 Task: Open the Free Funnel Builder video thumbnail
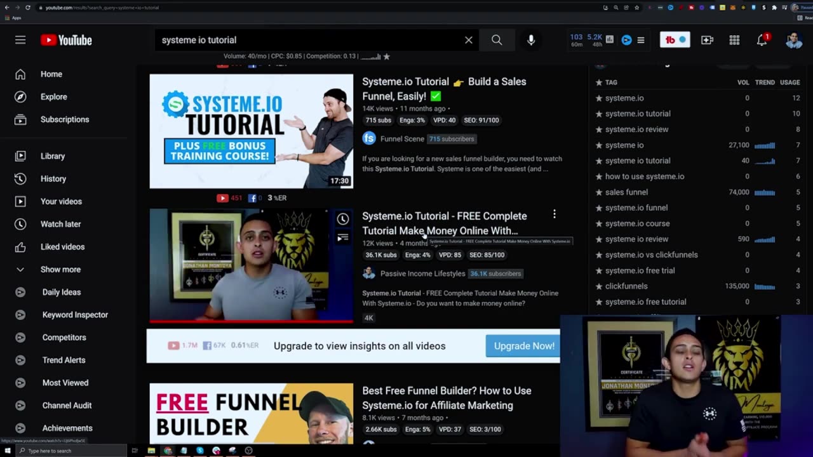(252, 413)
